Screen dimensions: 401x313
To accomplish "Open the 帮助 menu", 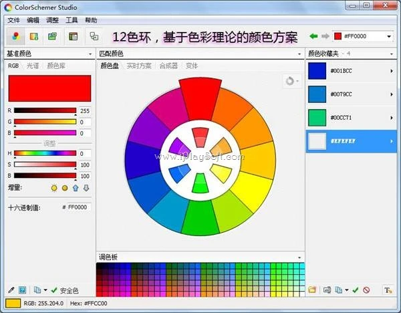I will click(x=91, y=20).
